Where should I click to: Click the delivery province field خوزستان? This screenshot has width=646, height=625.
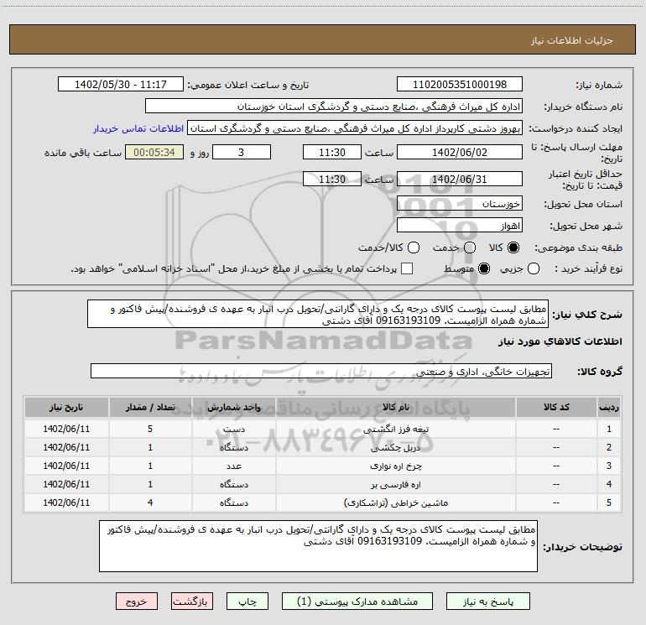click(460, 204)
